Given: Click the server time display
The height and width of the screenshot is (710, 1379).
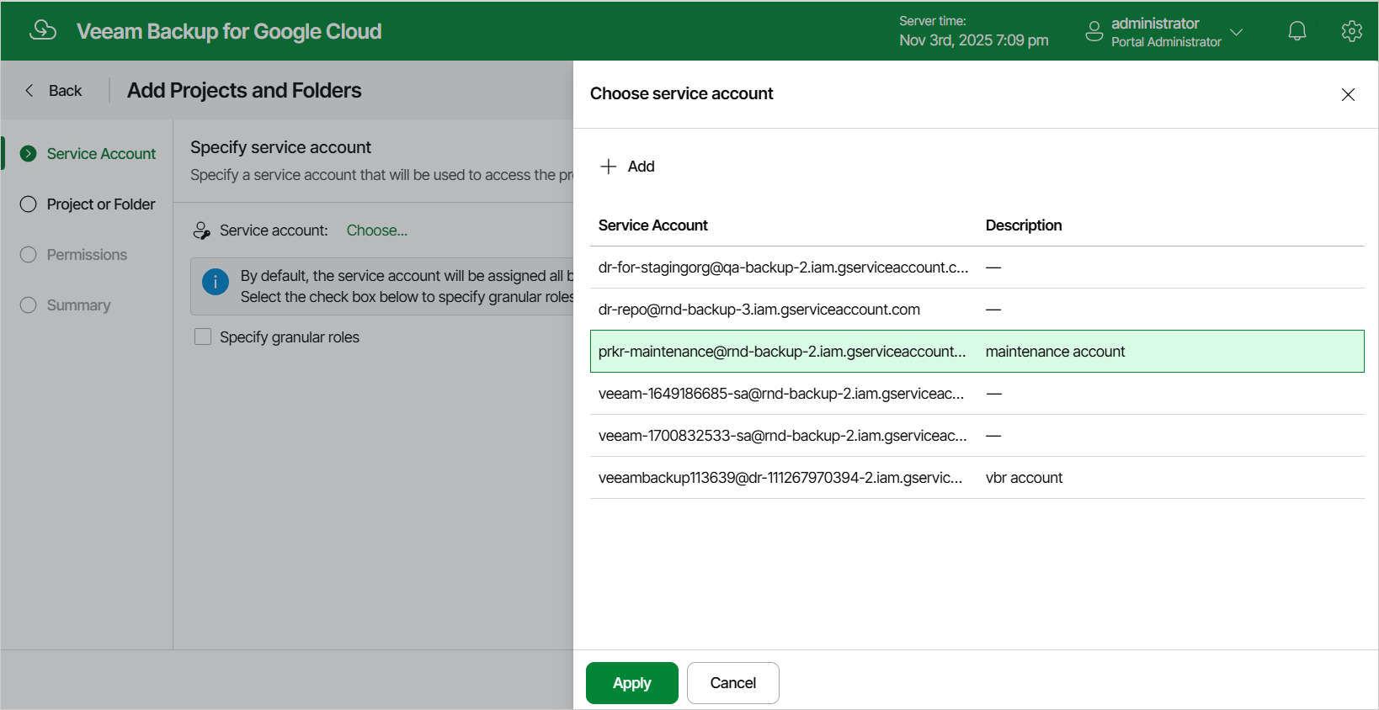Looking at the screenshot, I should (x=974, y=31).
